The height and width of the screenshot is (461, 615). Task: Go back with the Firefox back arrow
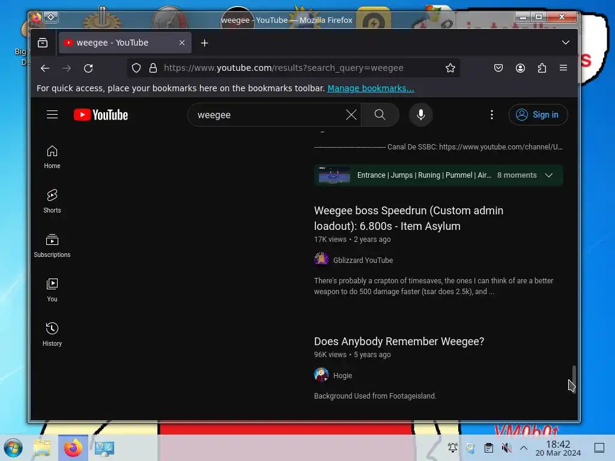[45, 68]
